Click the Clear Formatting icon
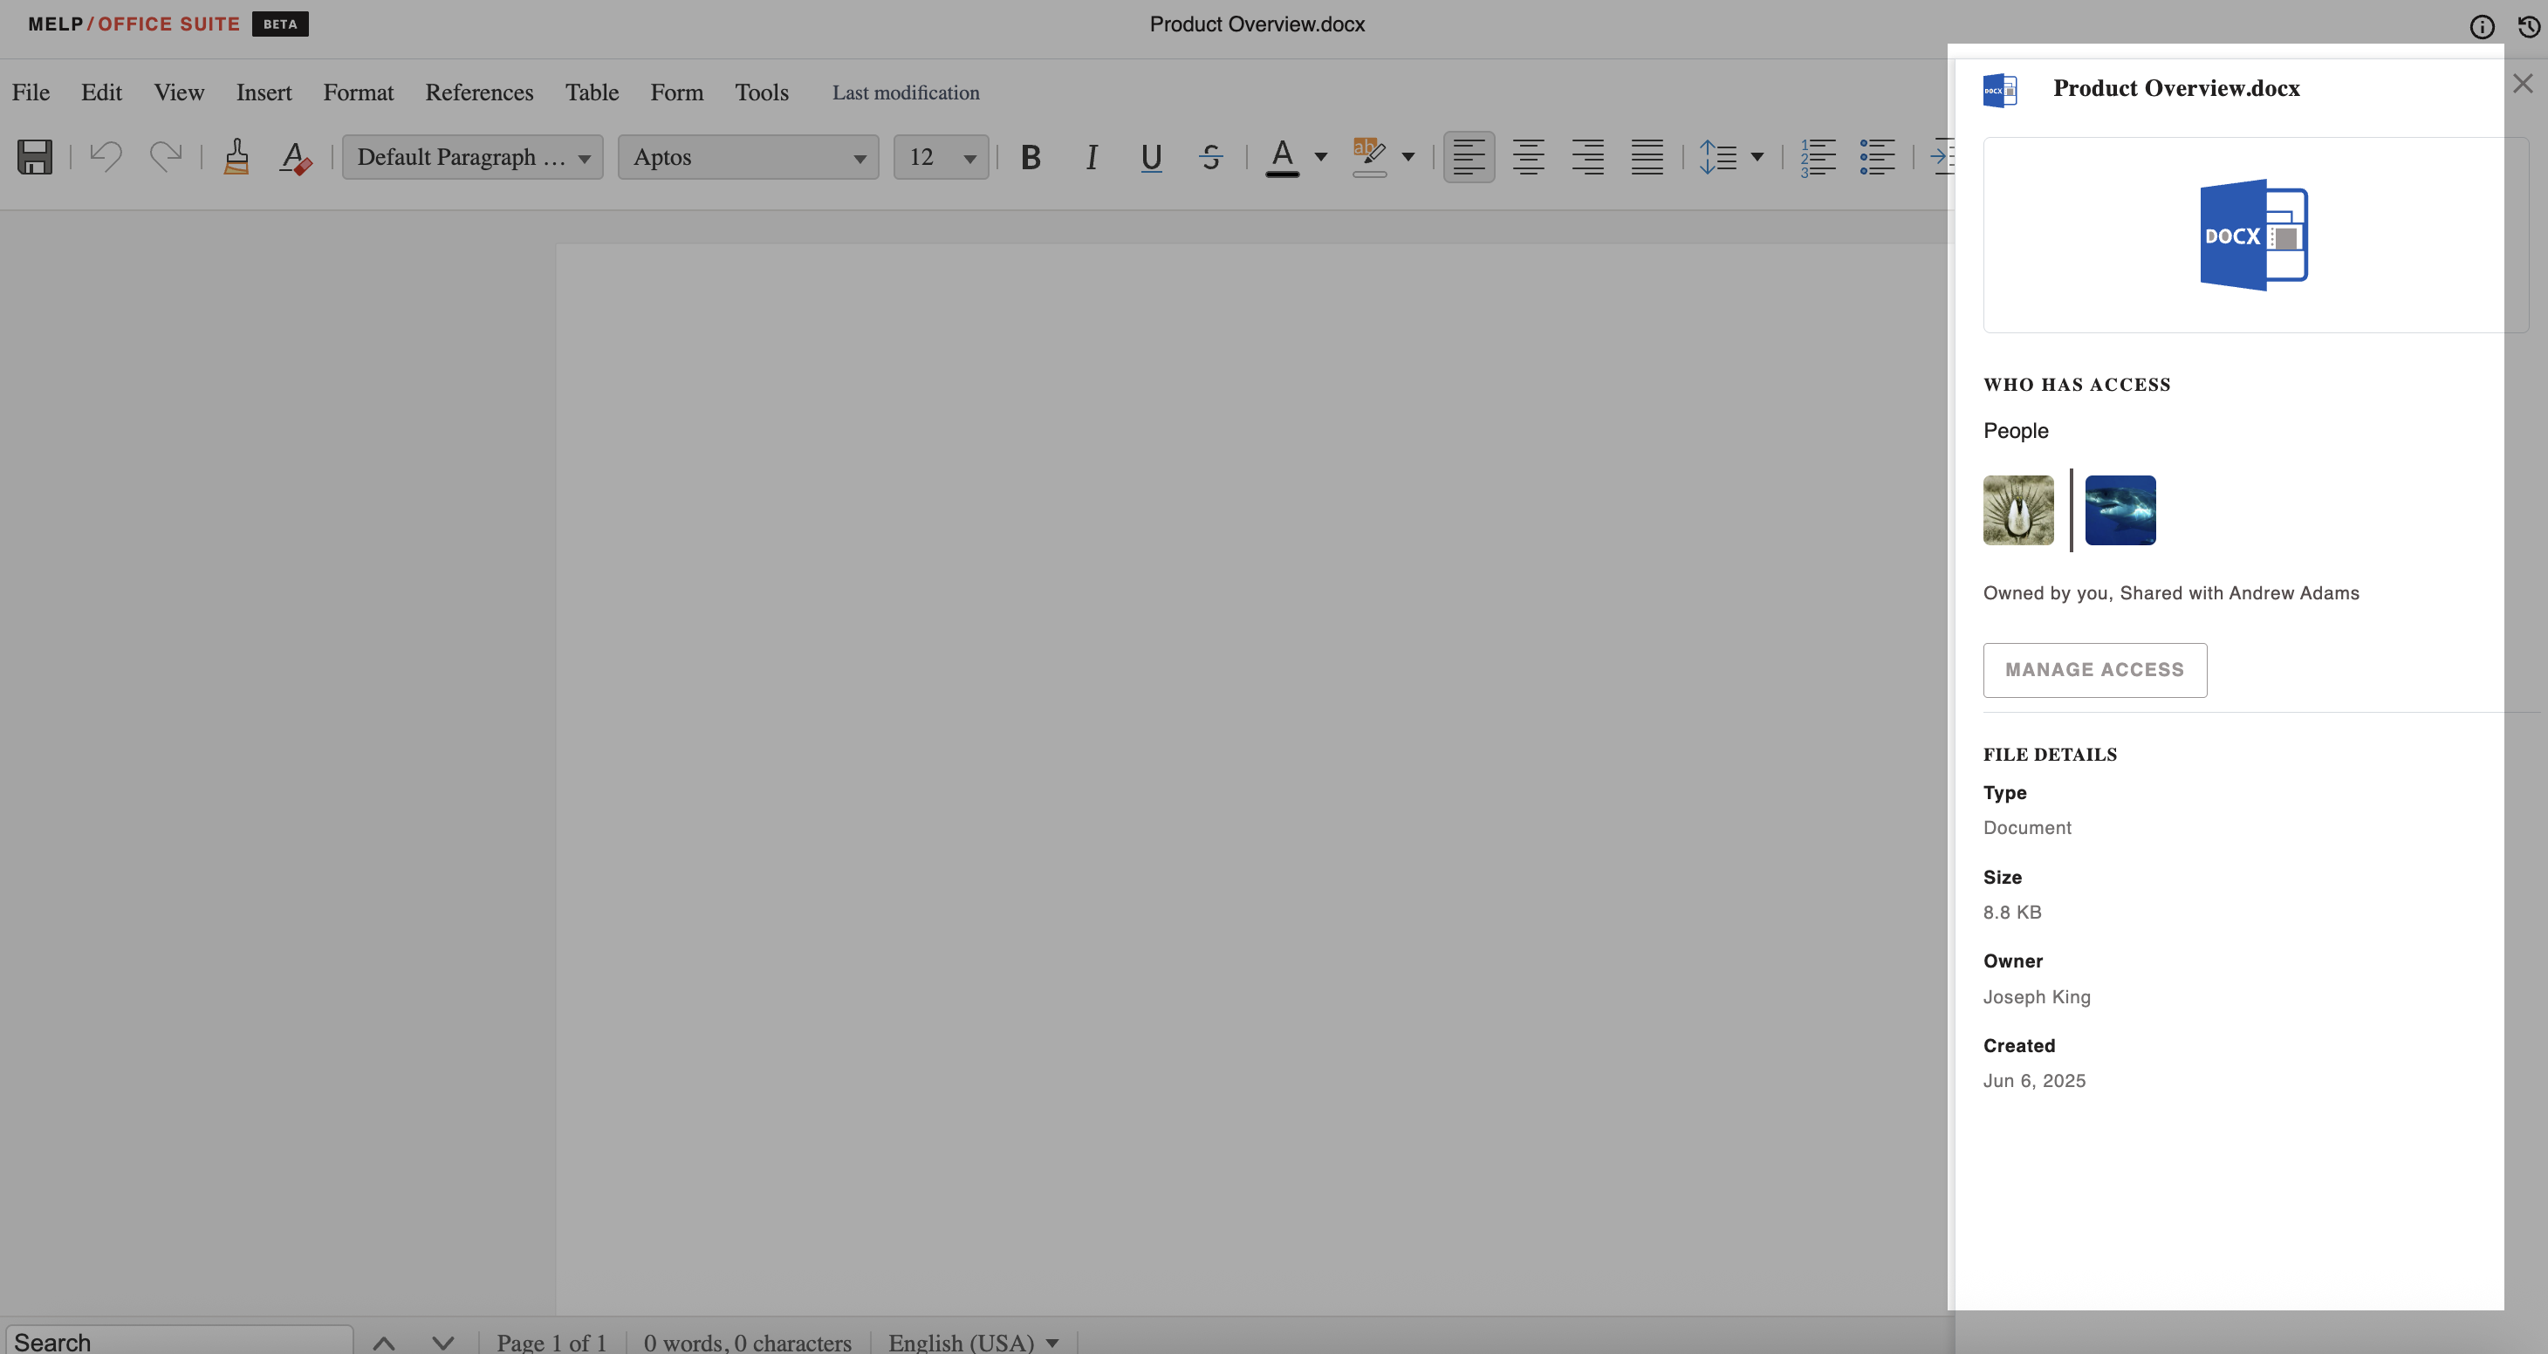Screen dimensions: 2548x1354 [295, 156]
